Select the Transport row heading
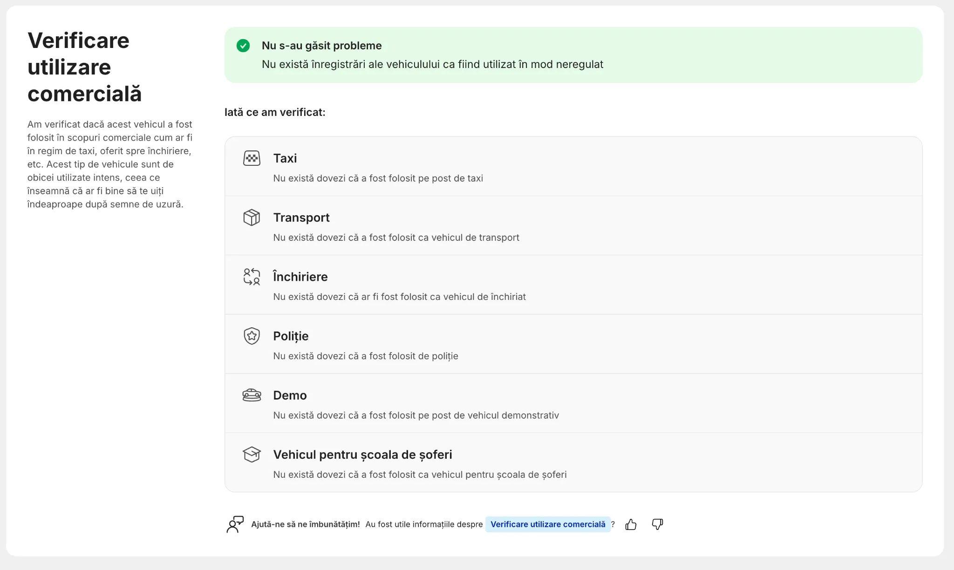This screenshot has width=954, height=570. (x=301, y=217)
